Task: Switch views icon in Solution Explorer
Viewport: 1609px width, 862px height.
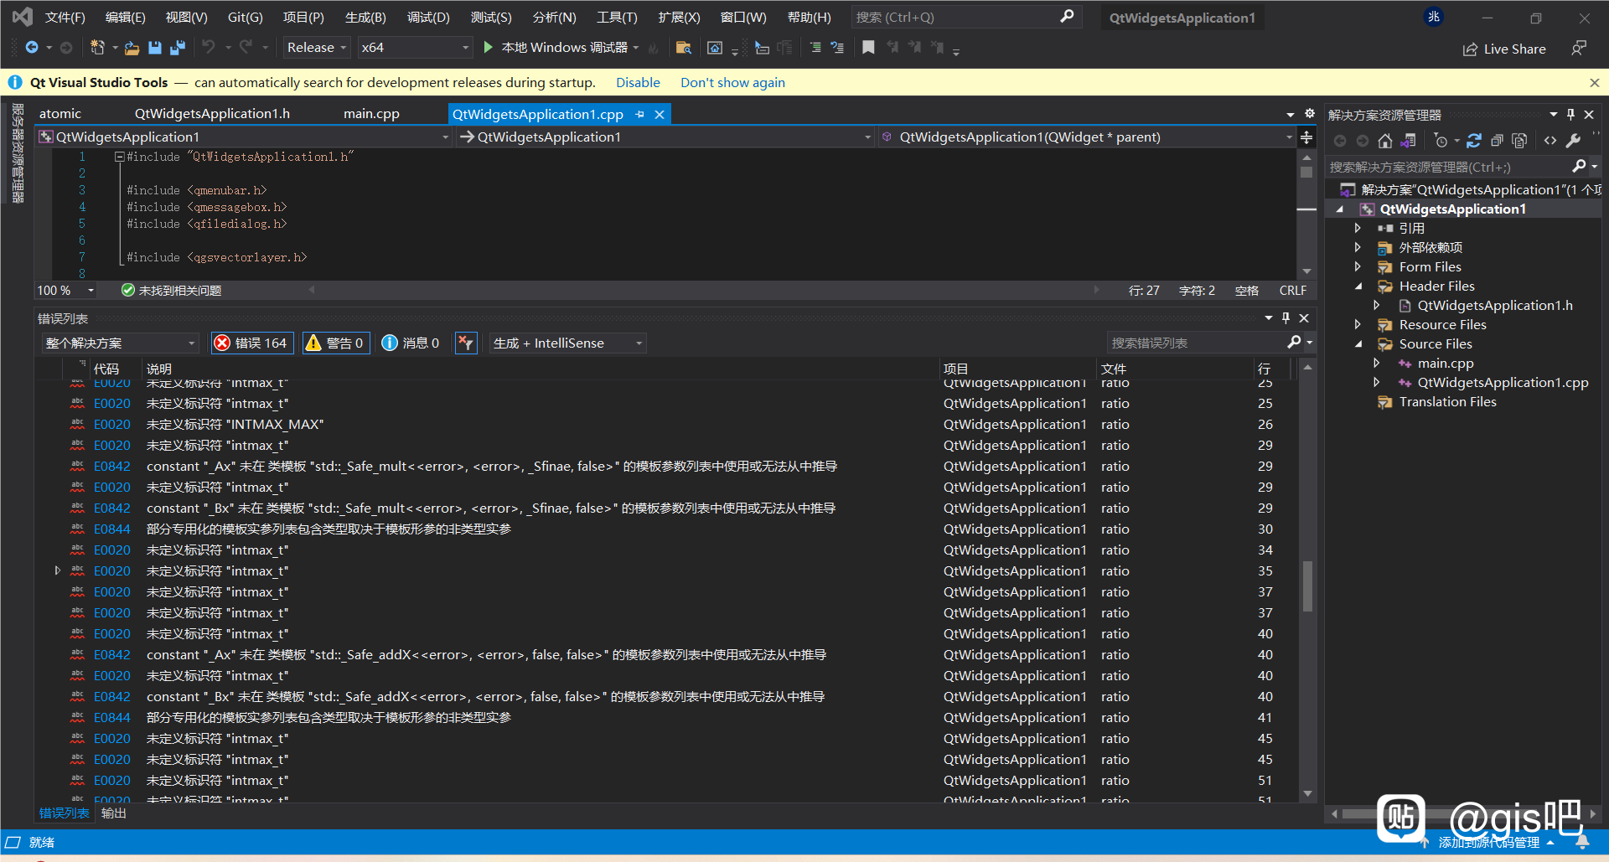Action: pos(1409,141)
